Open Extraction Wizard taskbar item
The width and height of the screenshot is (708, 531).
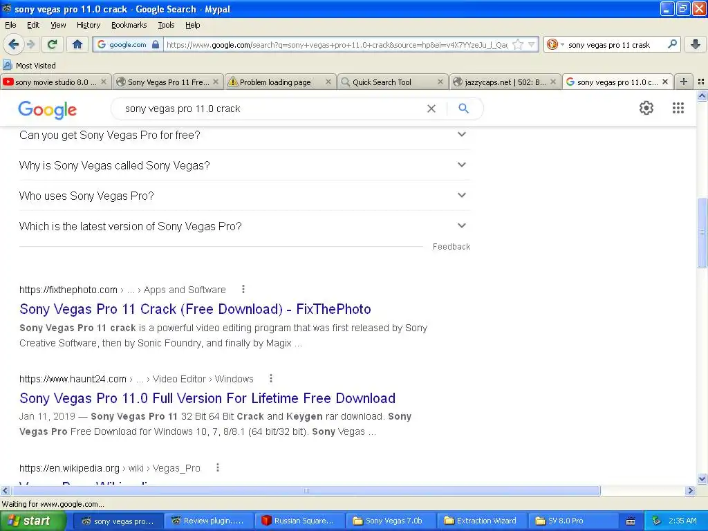(482, 521)
